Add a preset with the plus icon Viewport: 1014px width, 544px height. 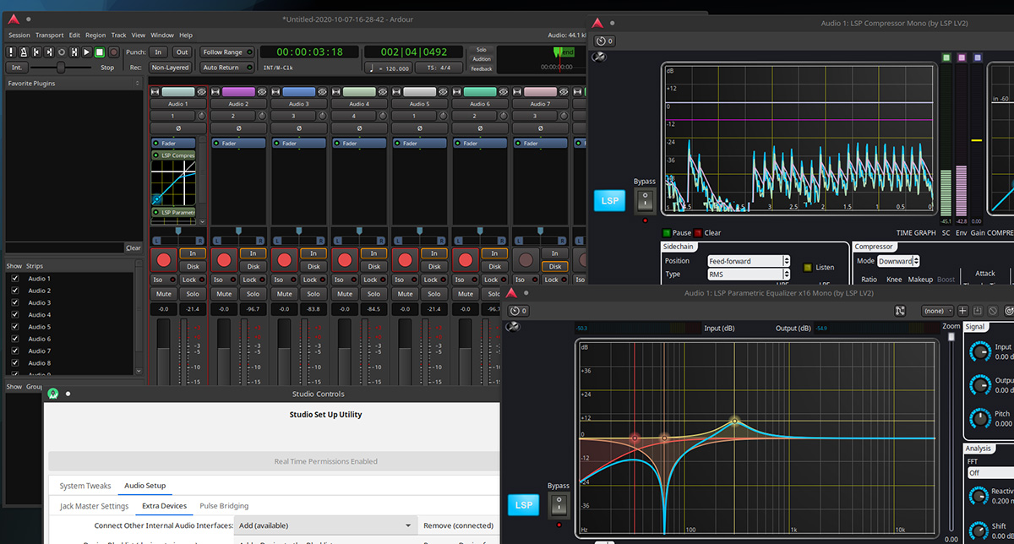[962, 311]
